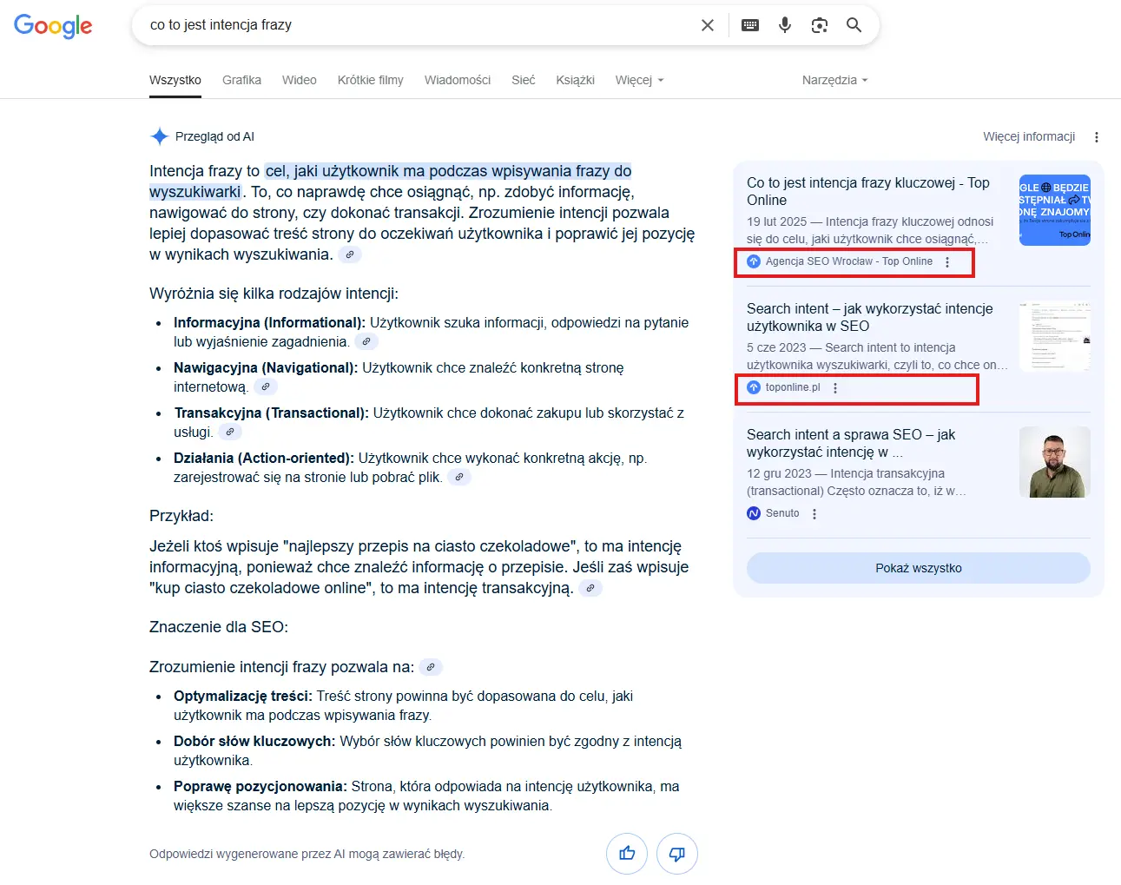The height and width of the screenshot is (885, 1121).
Task: Switch to the Książki tab
Action: [x=576, y=80]
